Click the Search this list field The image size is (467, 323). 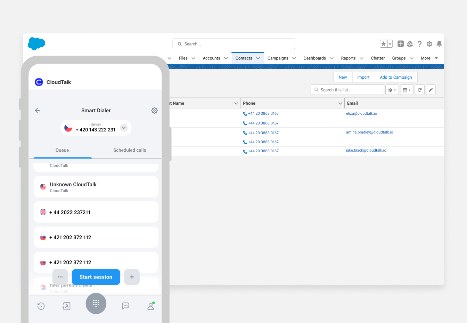pos(347,90)
